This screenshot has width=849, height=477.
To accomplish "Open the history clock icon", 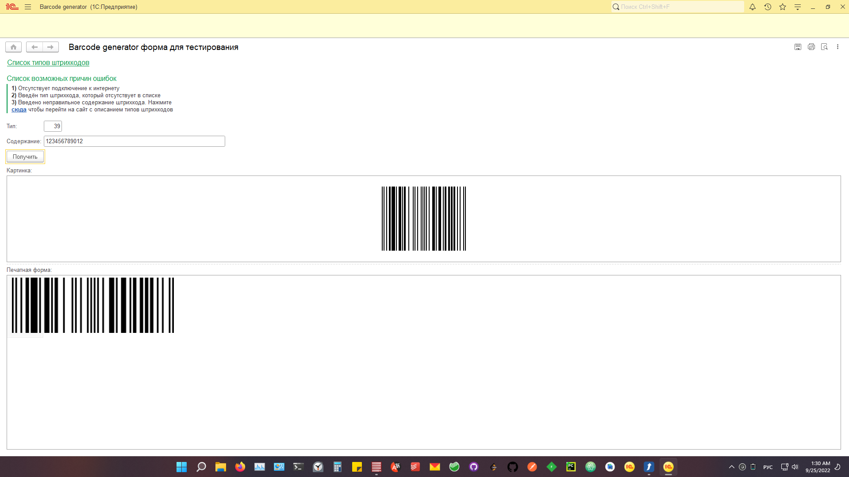I will pos(768,7).
